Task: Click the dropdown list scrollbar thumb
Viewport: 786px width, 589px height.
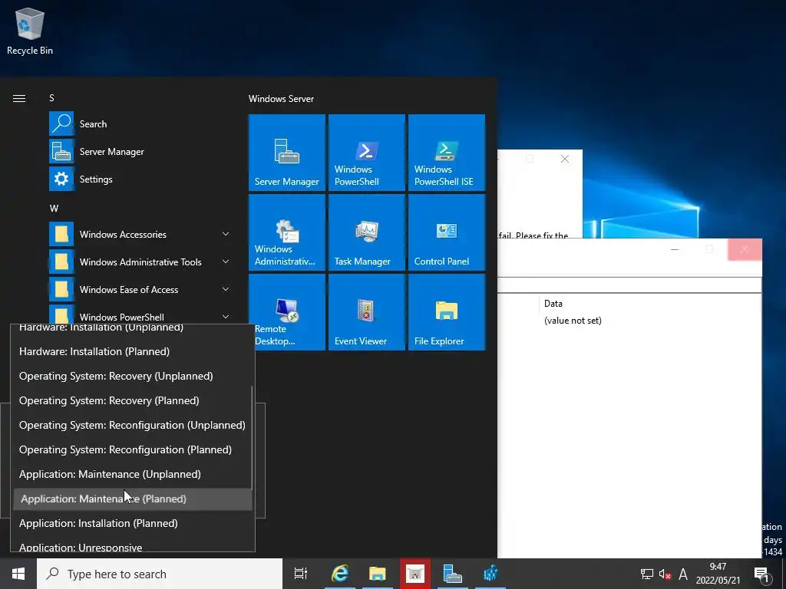Action: (x=252, y=436)
